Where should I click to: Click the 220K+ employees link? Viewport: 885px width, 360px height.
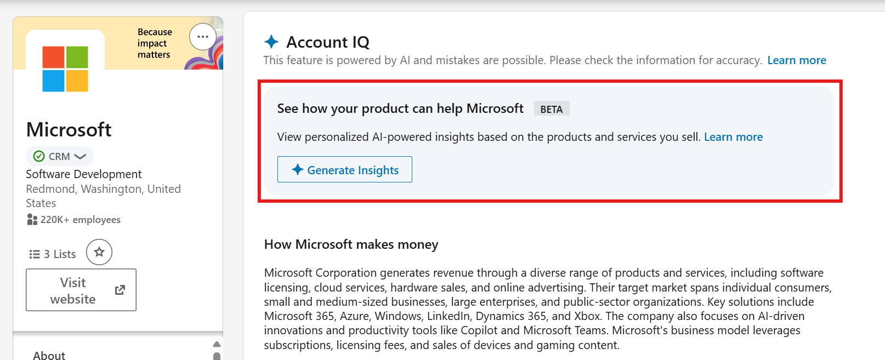(x=81, y=220)
